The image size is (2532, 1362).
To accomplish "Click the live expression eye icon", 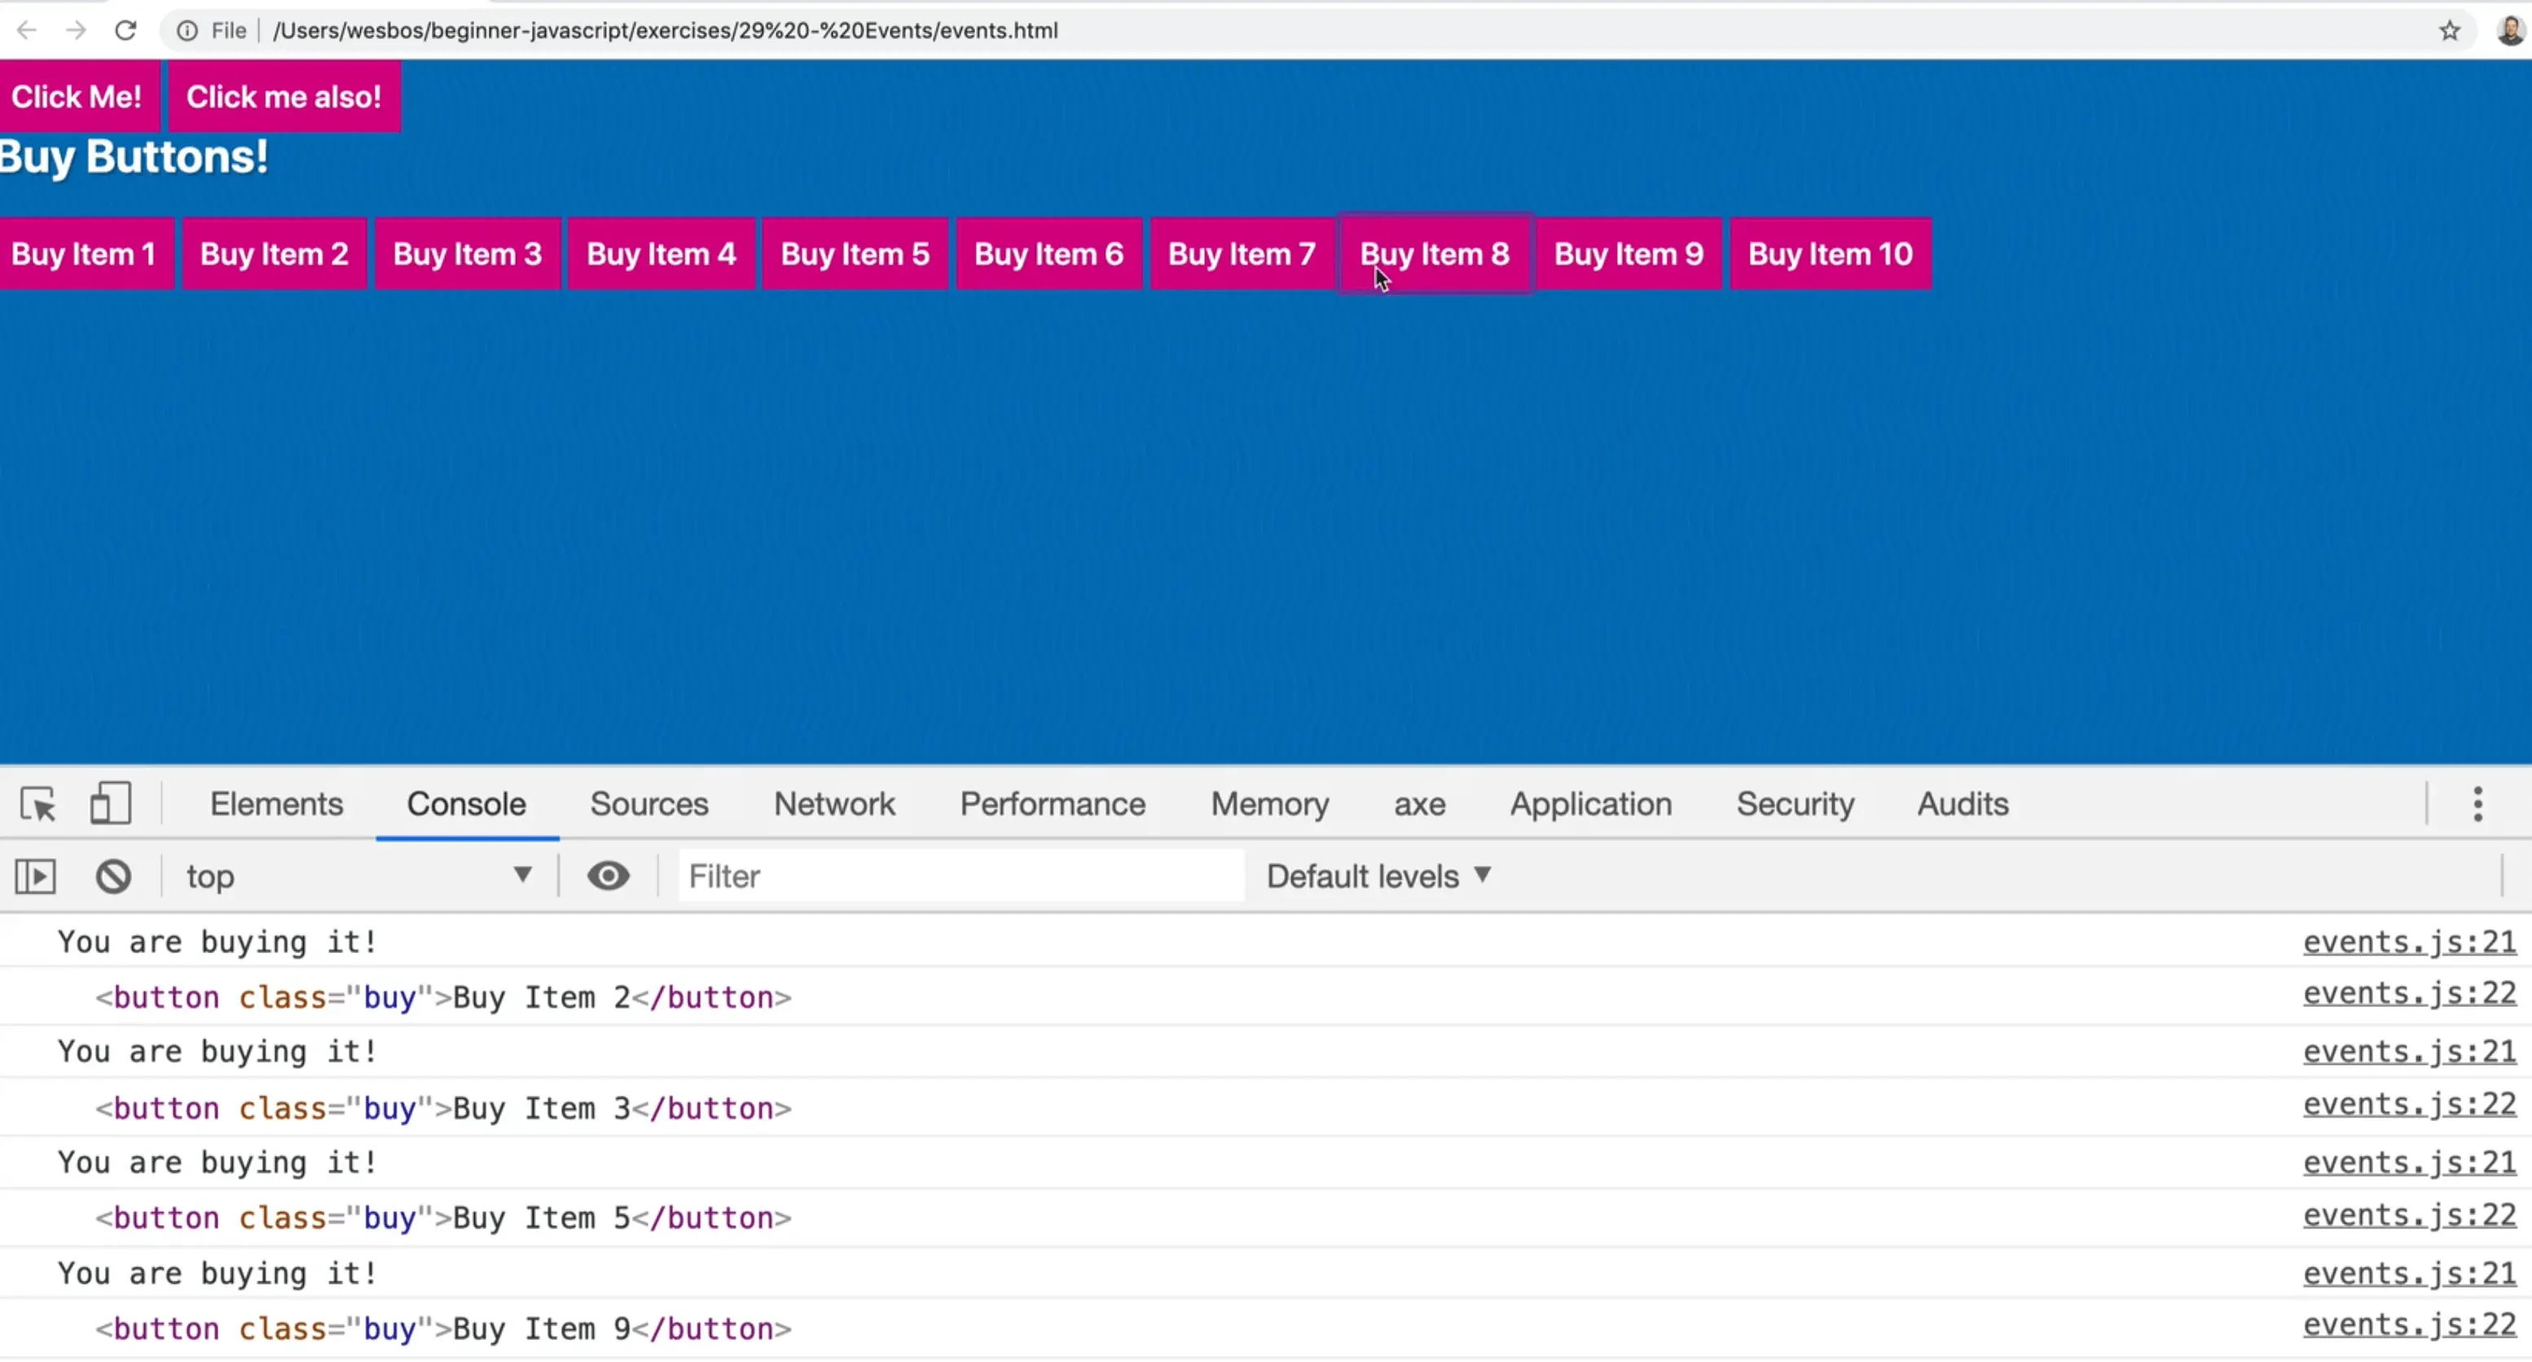I will coord(609,876).
